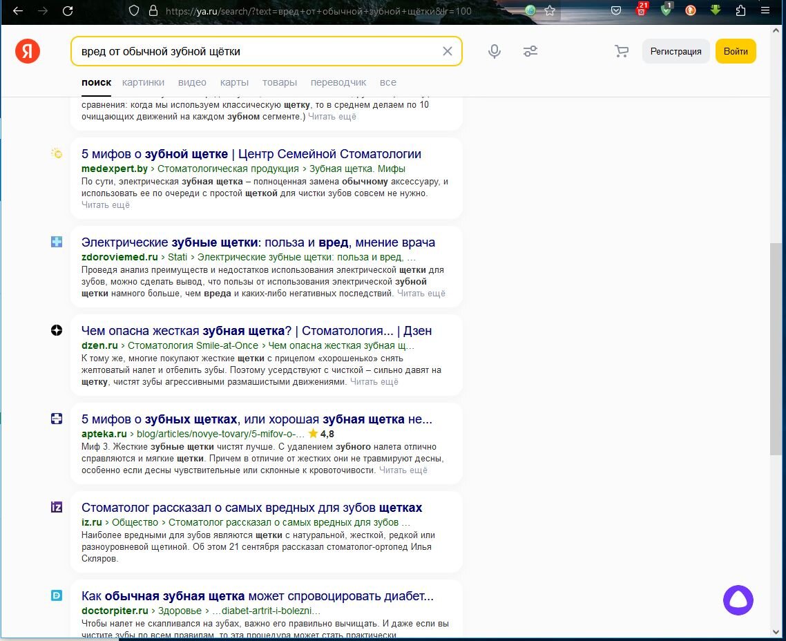Go to the Yandex home logo

(28, 51)
